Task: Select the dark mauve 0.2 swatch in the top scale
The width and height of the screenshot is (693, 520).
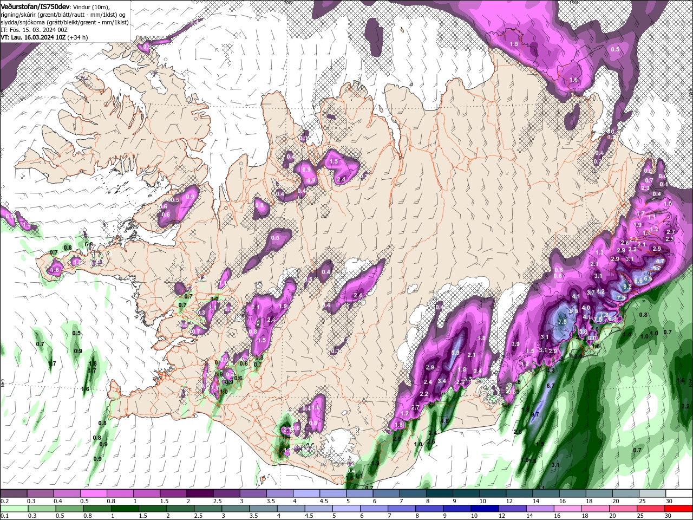Action: [x=14, y=493]
